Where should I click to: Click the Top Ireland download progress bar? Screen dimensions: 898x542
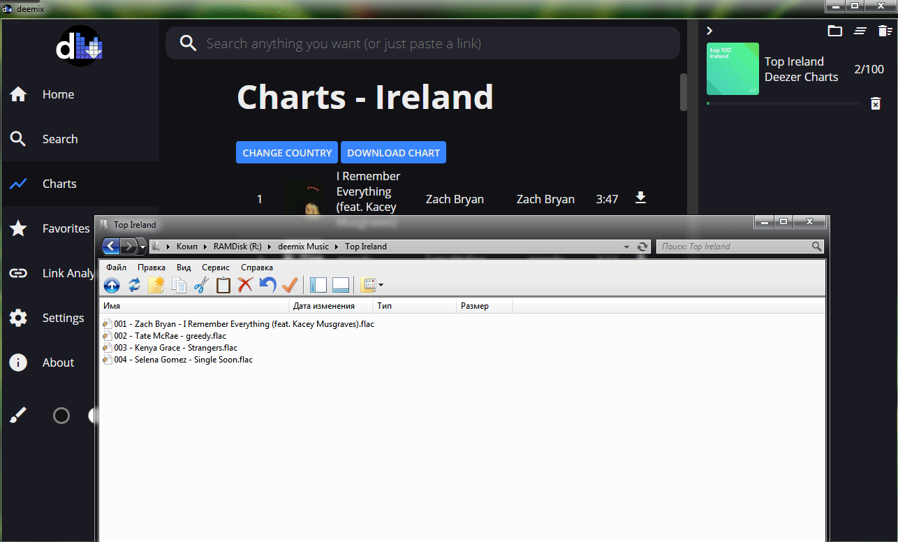[784, 103]
